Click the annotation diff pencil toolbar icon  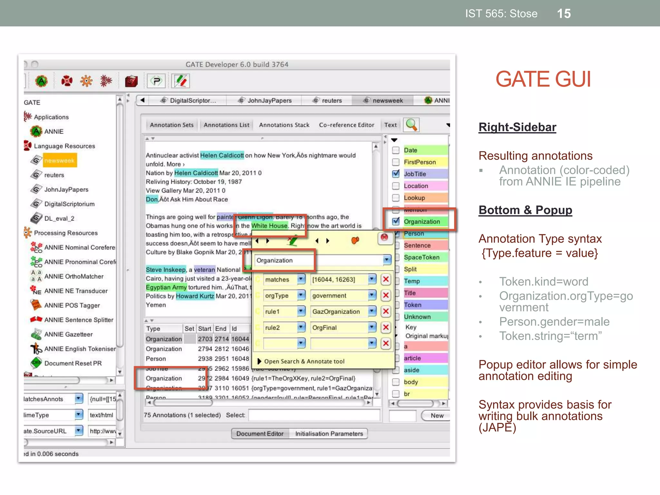tap(180, 81)
